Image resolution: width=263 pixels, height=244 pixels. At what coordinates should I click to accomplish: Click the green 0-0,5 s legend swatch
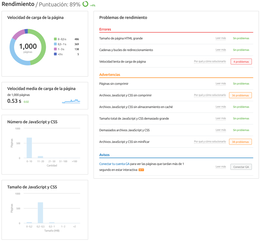[x=55, y=39]
